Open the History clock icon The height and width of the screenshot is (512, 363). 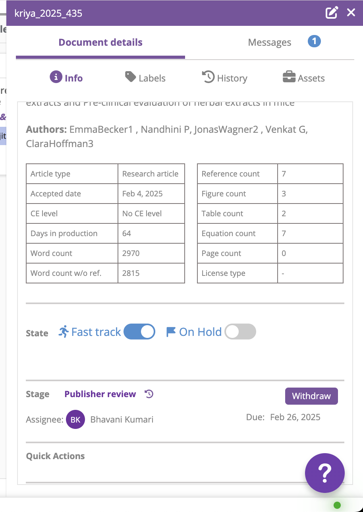point(209,77)
